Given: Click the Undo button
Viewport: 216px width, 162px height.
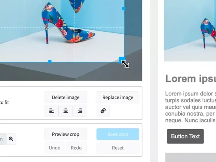Looking at the screenshot, I should click(x=55, y=148).
